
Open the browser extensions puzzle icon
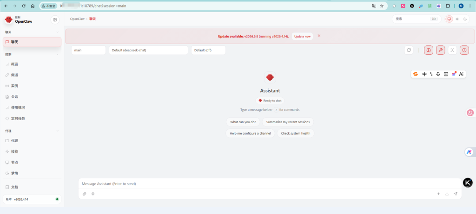(x=448, y=6)
